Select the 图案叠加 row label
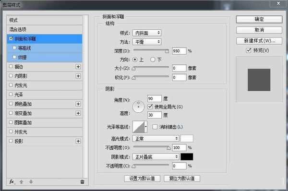The width and height of the screenshot is (288, 191). (23, 122)
